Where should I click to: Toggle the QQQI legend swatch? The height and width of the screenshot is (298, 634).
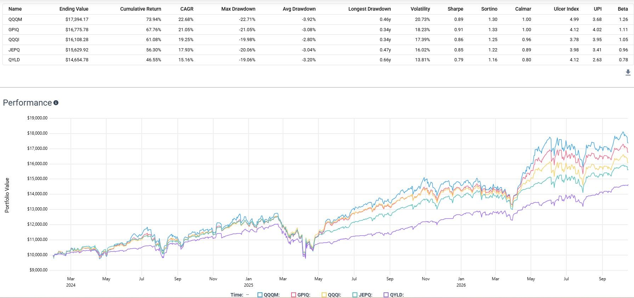tap(324, 294)
